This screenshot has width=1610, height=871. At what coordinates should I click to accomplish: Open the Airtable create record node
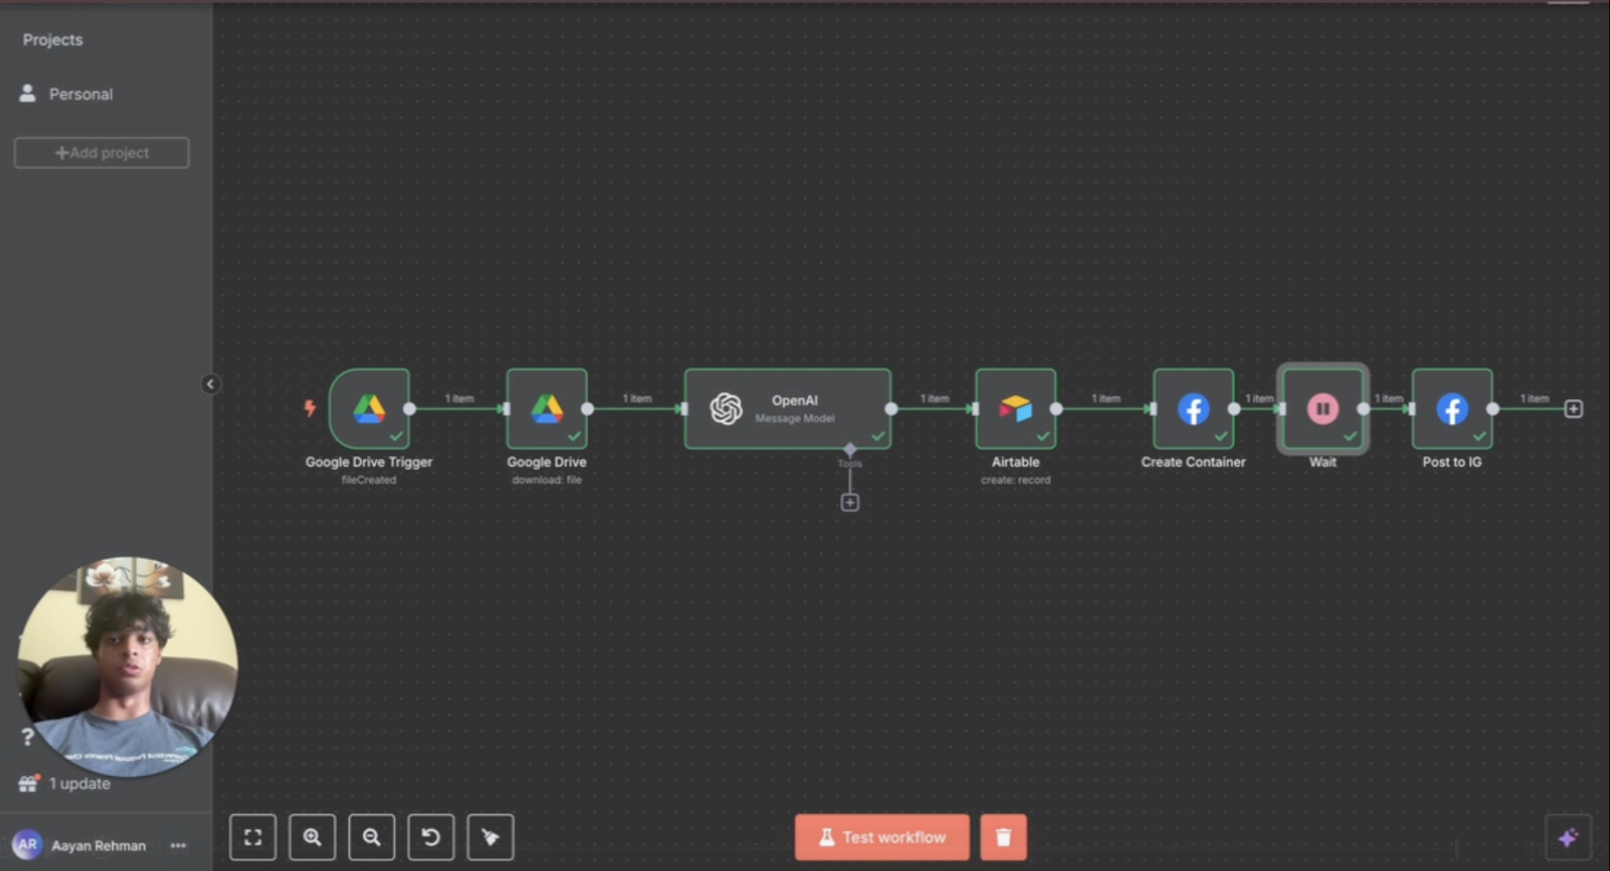[1016, 408]
